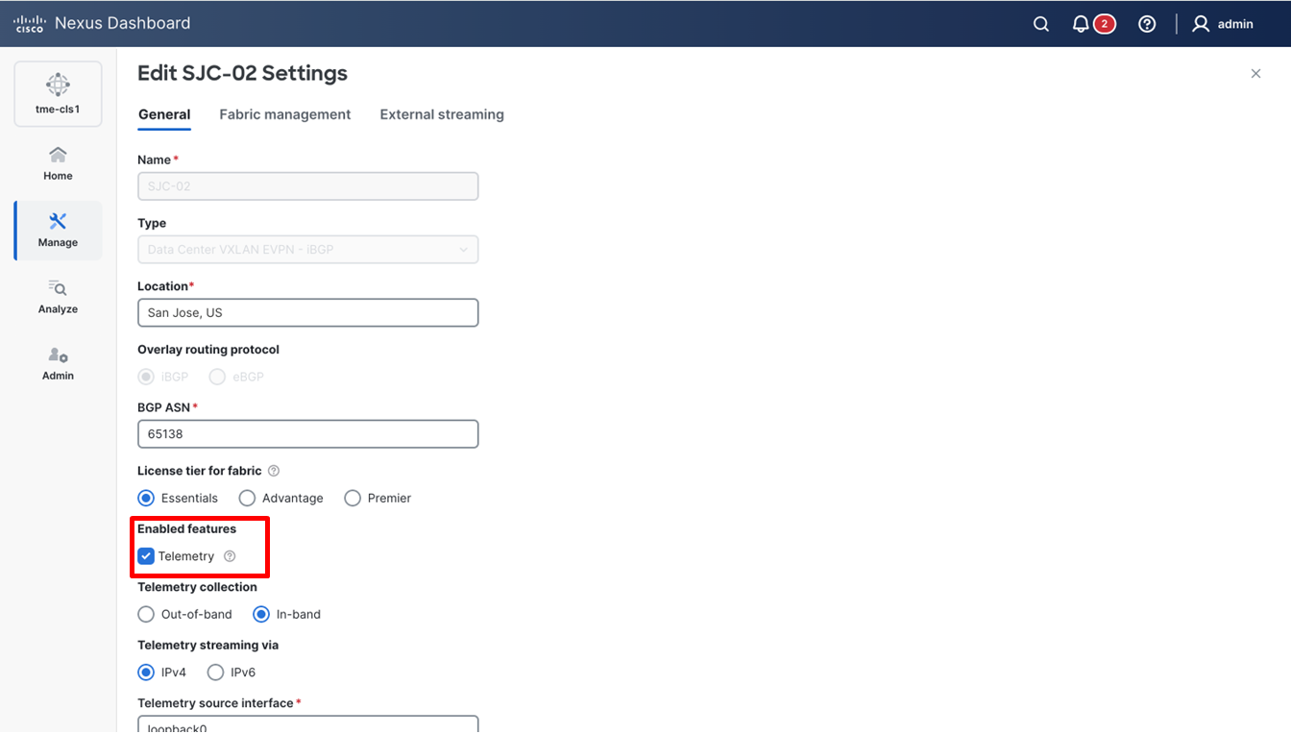Click the Cisco logo

[30, 24]
